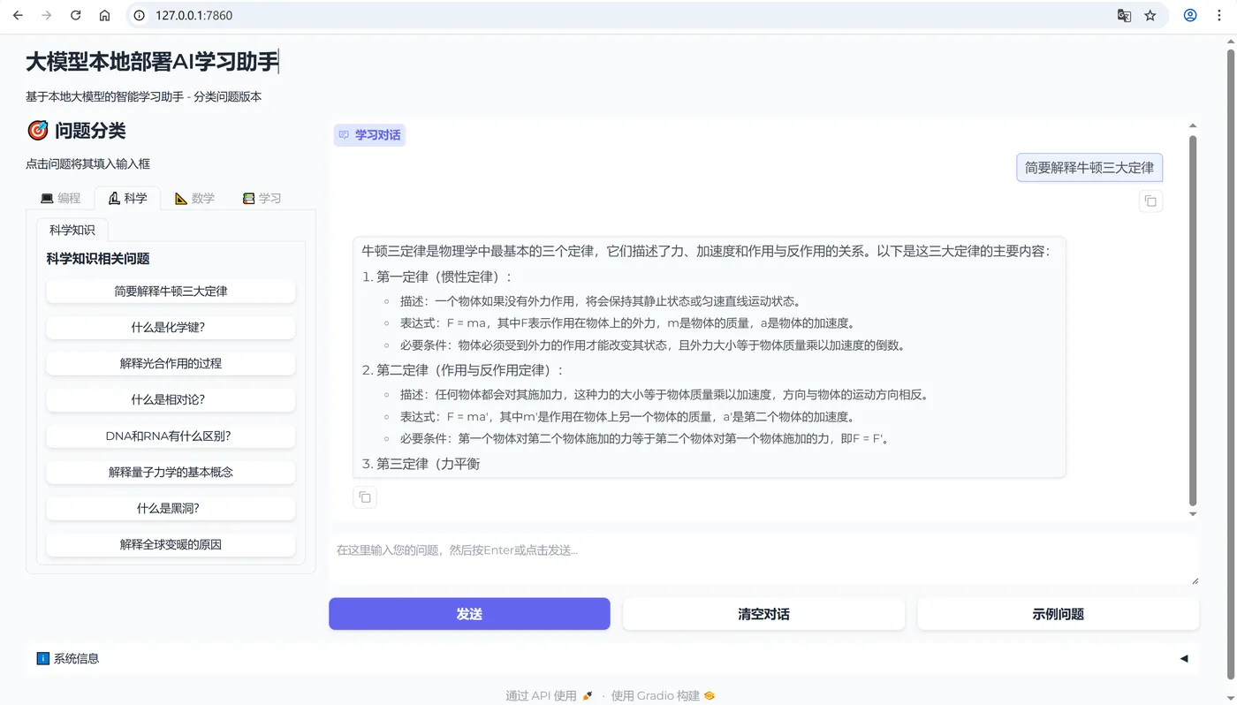This screenshot has width=1237, height=705.
Task: Clear the conversation with 清空对话
Action: (763, 613)
